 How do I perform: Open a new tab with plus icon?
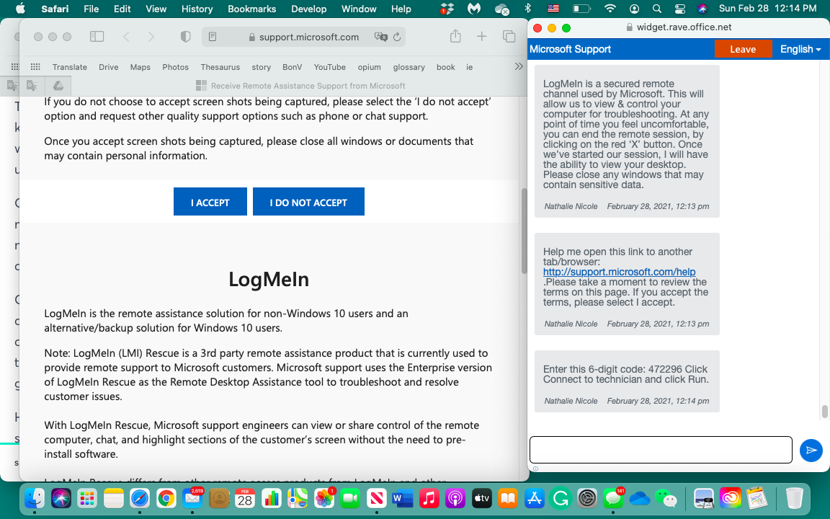(482, 37)
